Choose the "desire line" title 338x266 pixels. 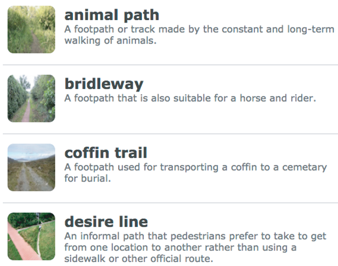click(106, 221)
